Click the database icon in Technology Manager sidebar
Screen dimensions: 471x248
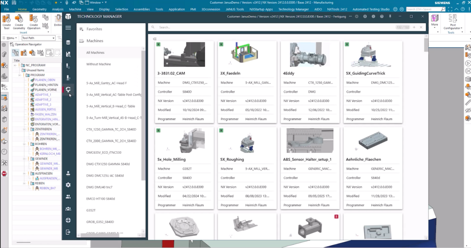coord(68,42)
